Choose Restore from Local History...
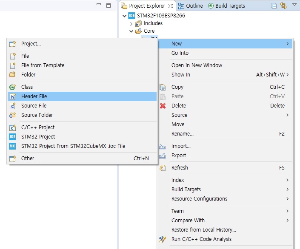Viewport: 300px width, 249px height. tap(226, 230)
